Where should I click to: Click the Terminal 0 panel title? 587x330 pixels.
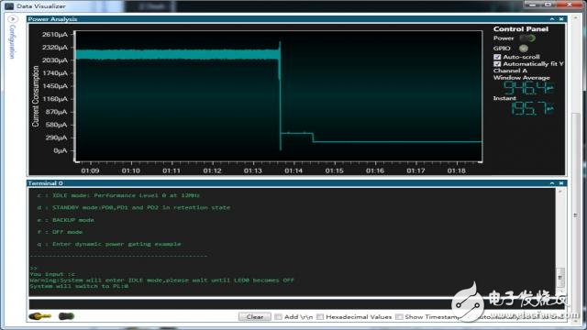(x=45, y=183)
